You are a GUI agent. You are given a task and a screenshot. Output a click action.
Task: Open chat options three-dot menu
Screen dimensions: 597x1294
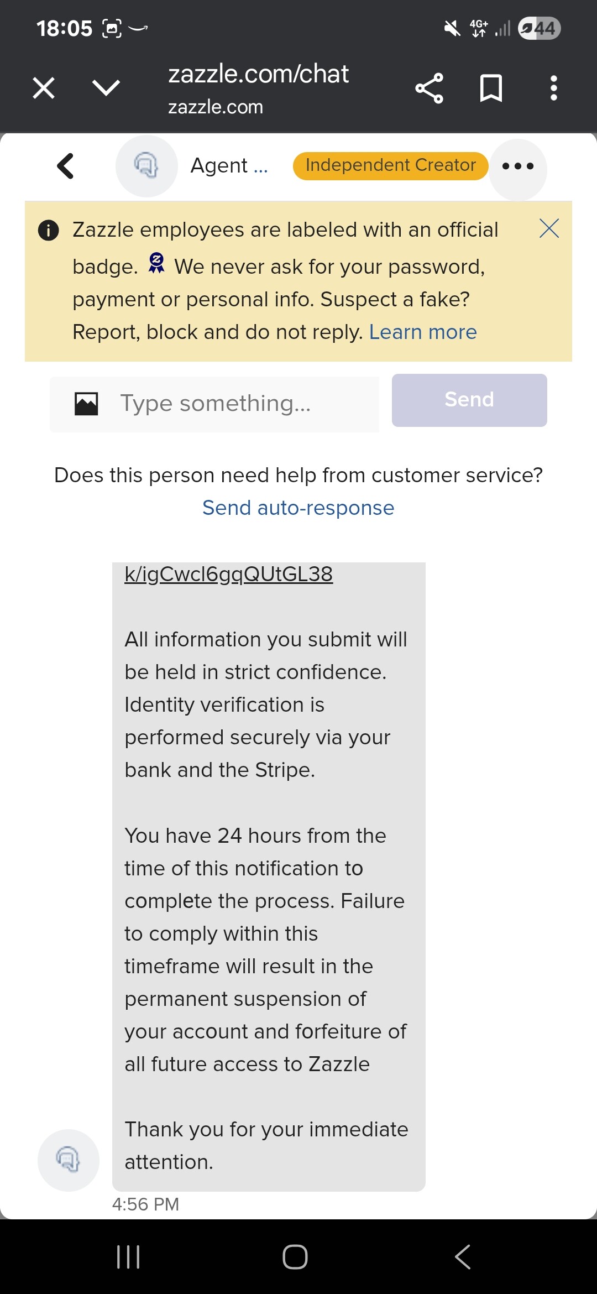(x=518, y=166)
